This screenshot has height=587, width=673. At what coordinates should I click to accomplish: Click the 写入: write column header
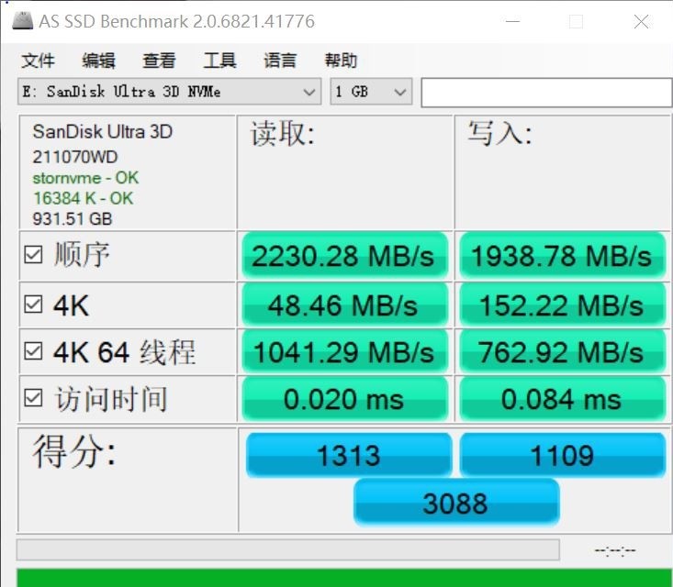pos(500,133)
